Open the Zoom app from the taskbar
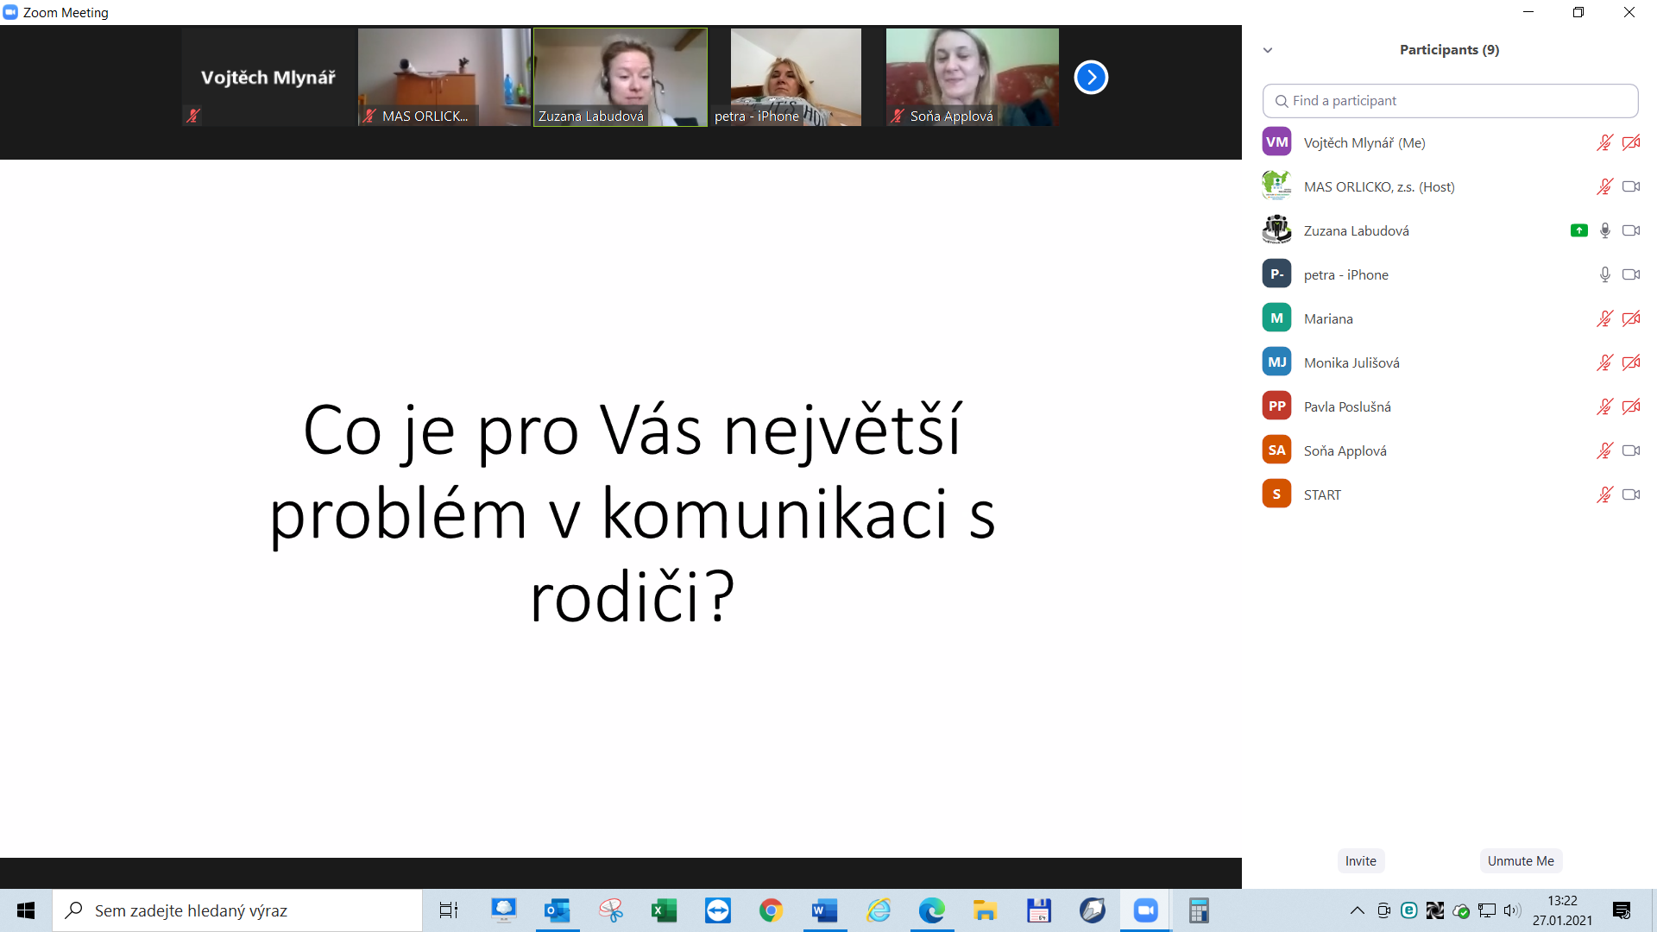Screen dimensions: 1657x932 [1146, 910]
